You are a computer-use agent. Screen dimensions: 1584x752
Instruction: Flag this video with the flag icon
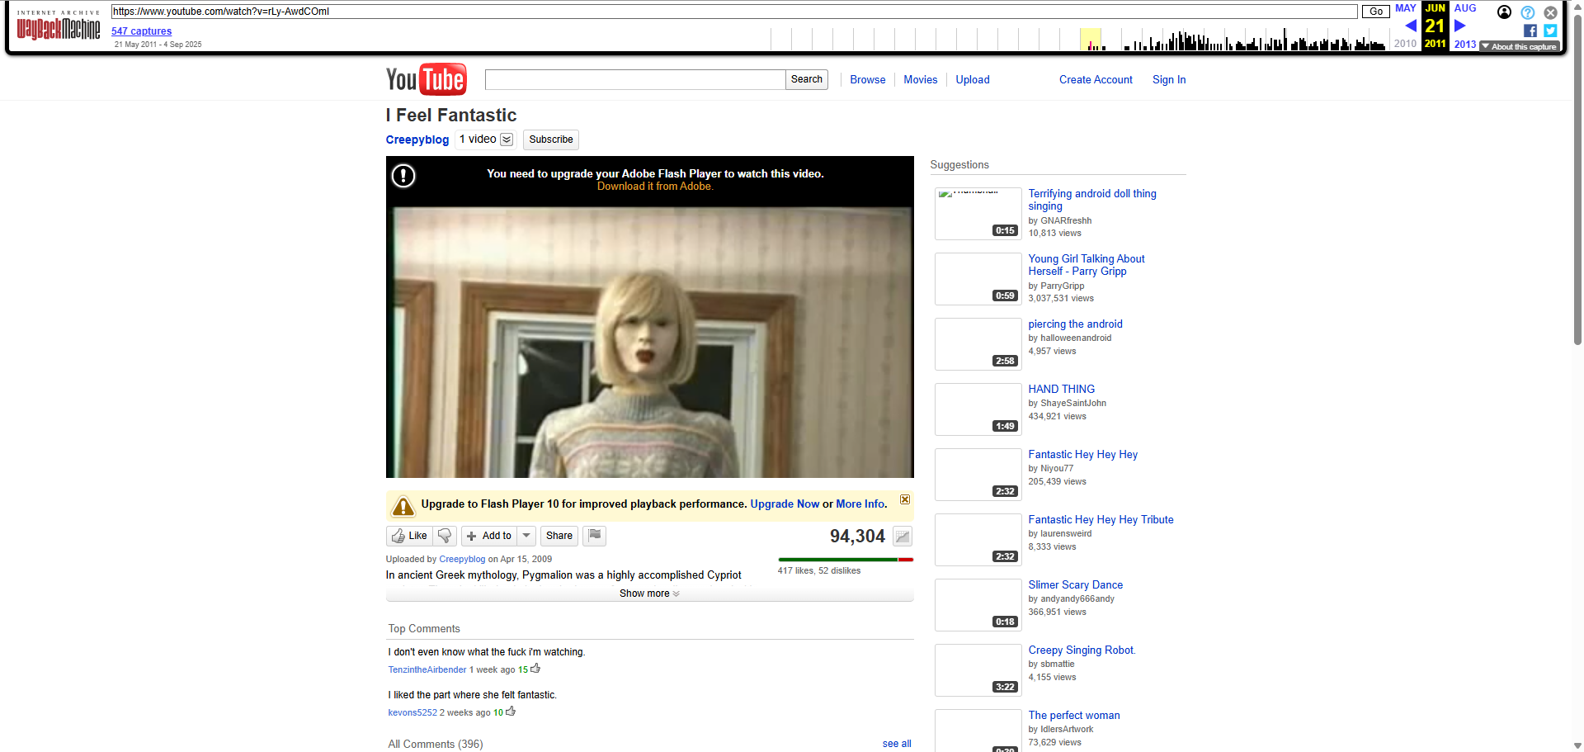595,536
